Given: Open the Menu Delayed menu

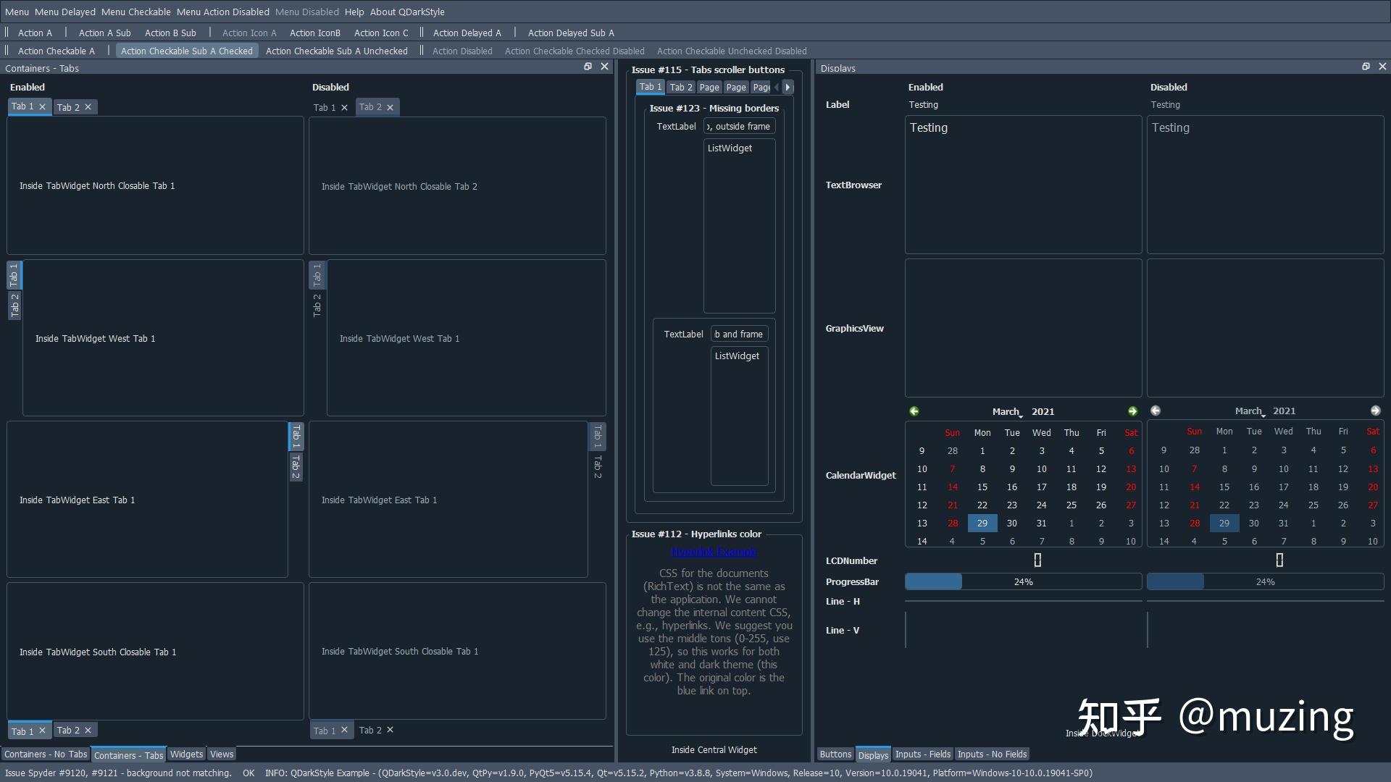Looking at the screenshot, I should pos(64,12).
